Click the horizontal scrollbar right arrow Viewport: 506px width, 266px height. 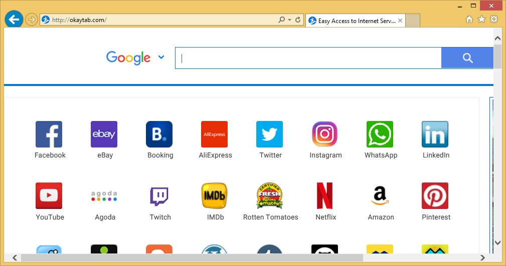482,257
